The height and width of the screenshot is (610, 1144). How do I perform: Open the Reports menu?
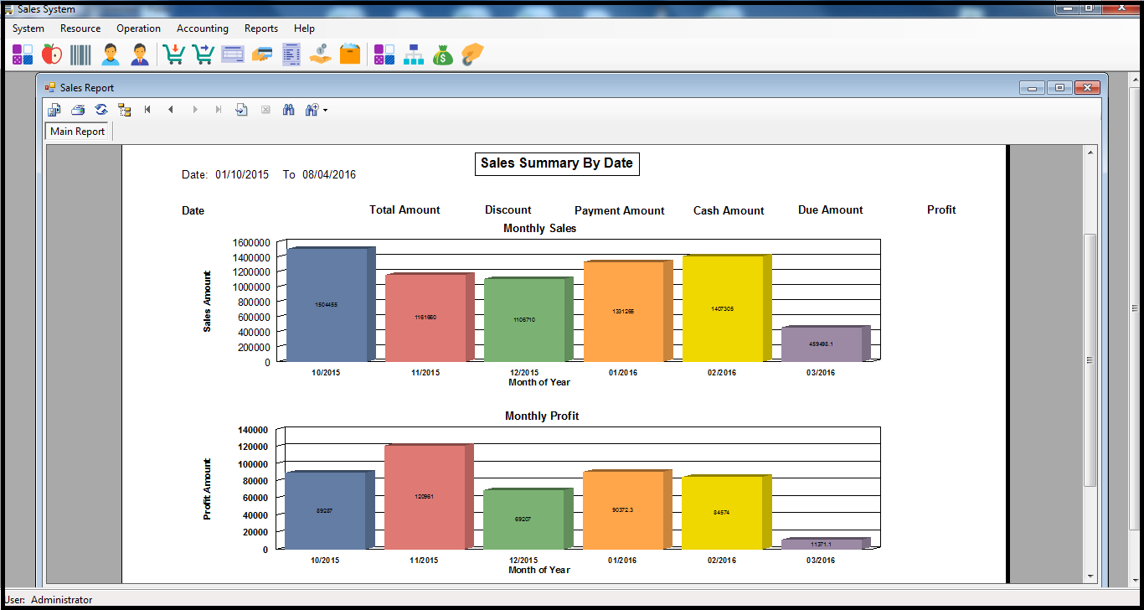(x=260, y=28)
